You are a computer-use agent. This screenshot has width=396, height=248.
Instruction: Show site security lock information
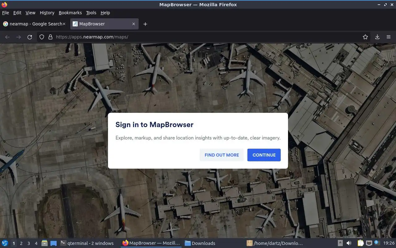[x=50, y=37]
